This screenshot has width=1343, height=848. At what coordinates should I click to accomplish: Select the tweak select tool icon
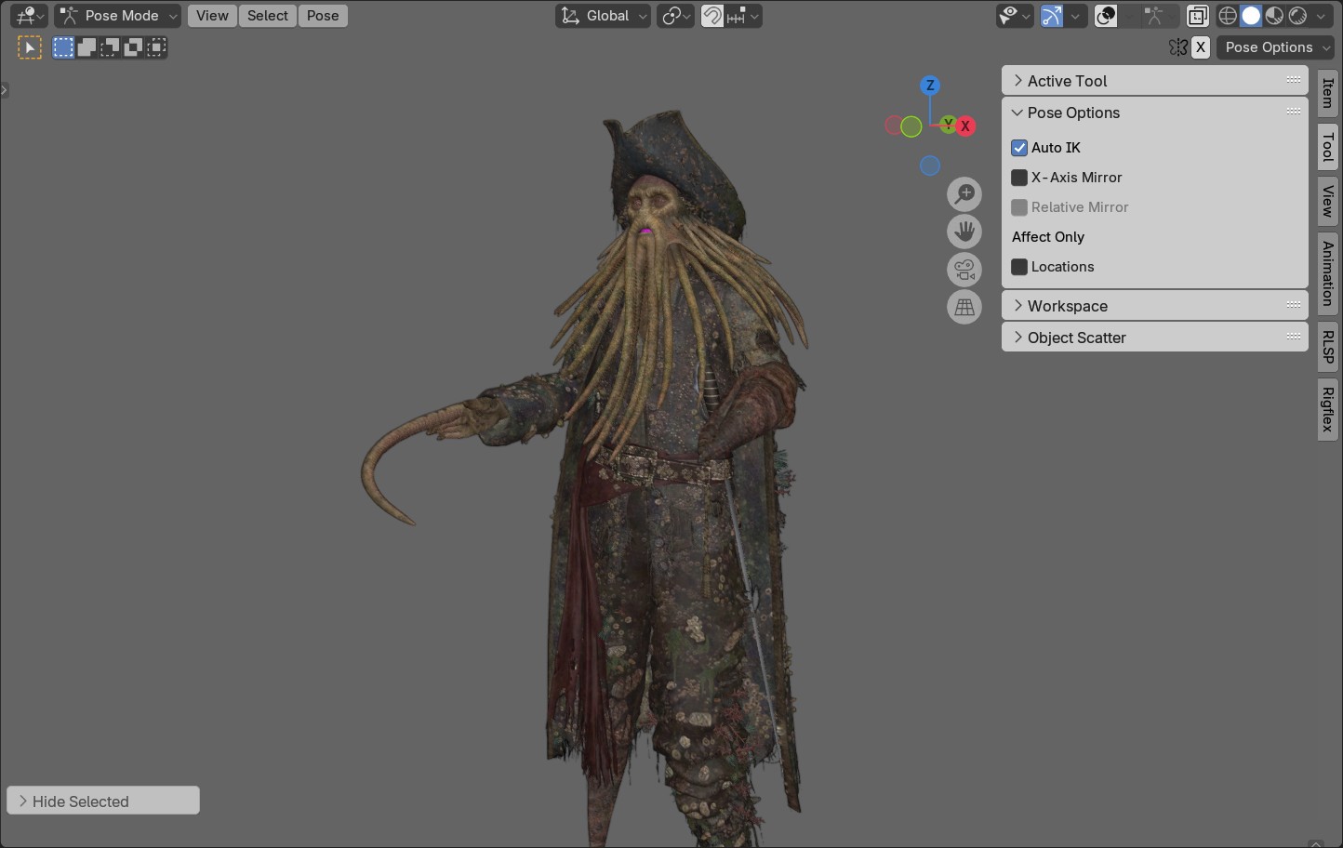pyautogui.click(x=30, y=47)
